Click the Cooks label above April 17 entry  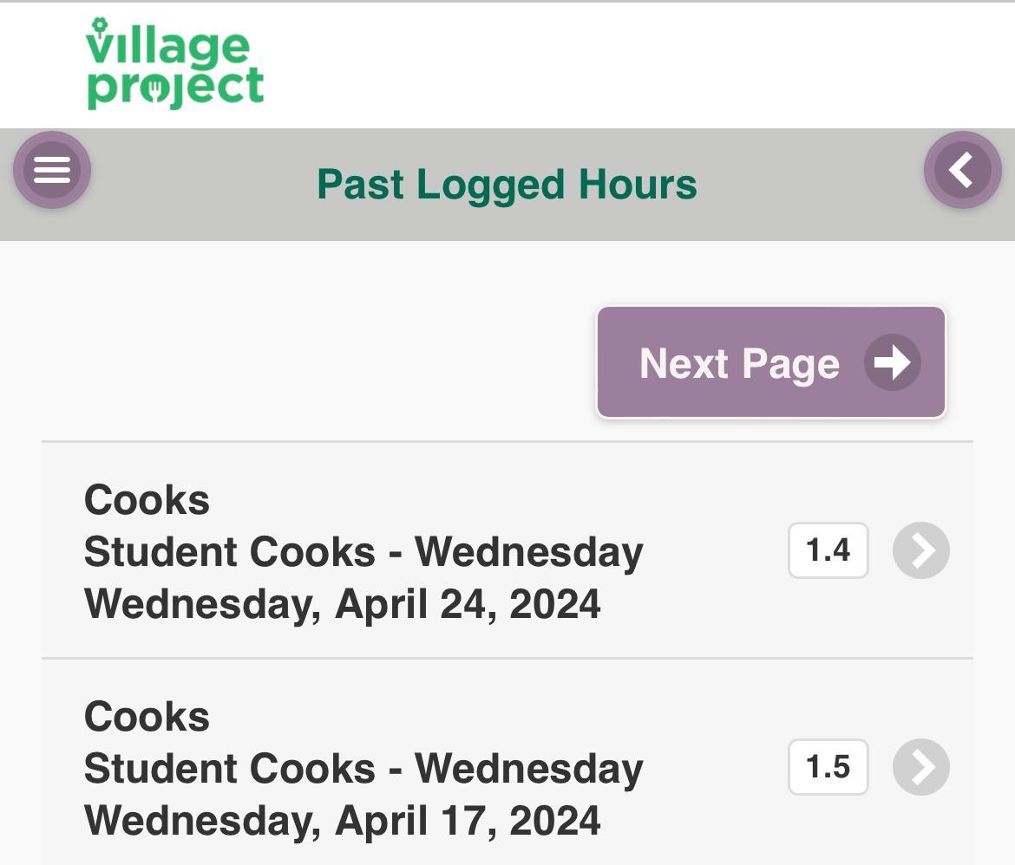tap(147, 717)
